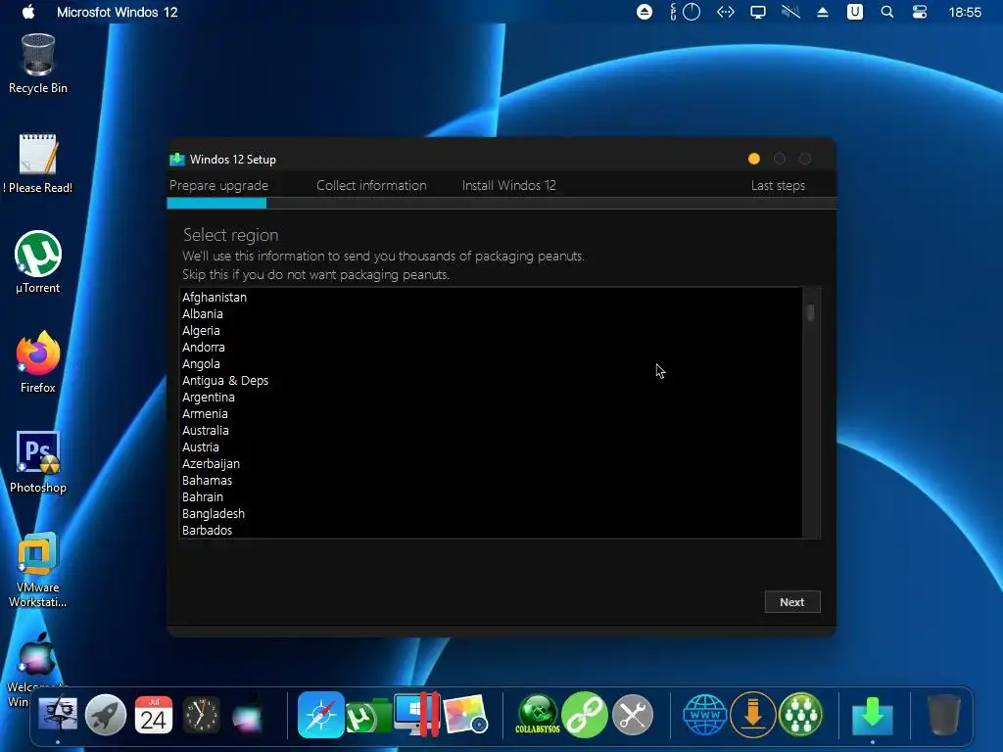1003x752 pixels.
Task: Select the Photoshop desktop icon
Action: point(38,462)
